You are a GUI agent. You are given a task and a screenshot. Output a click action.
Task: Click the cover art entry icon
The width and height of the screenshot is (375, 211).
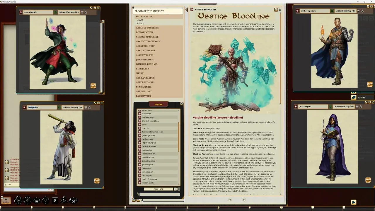point(140,128)
